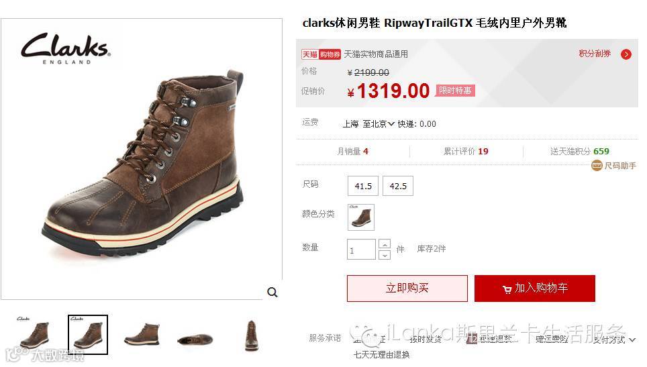Click the Clarks England logo
The image size is (647, 367).
pos(66,49)
